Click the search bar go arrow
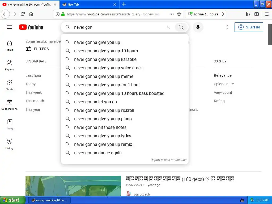Image resolution: width=272 pixels, height=204 pixels. 222,14
